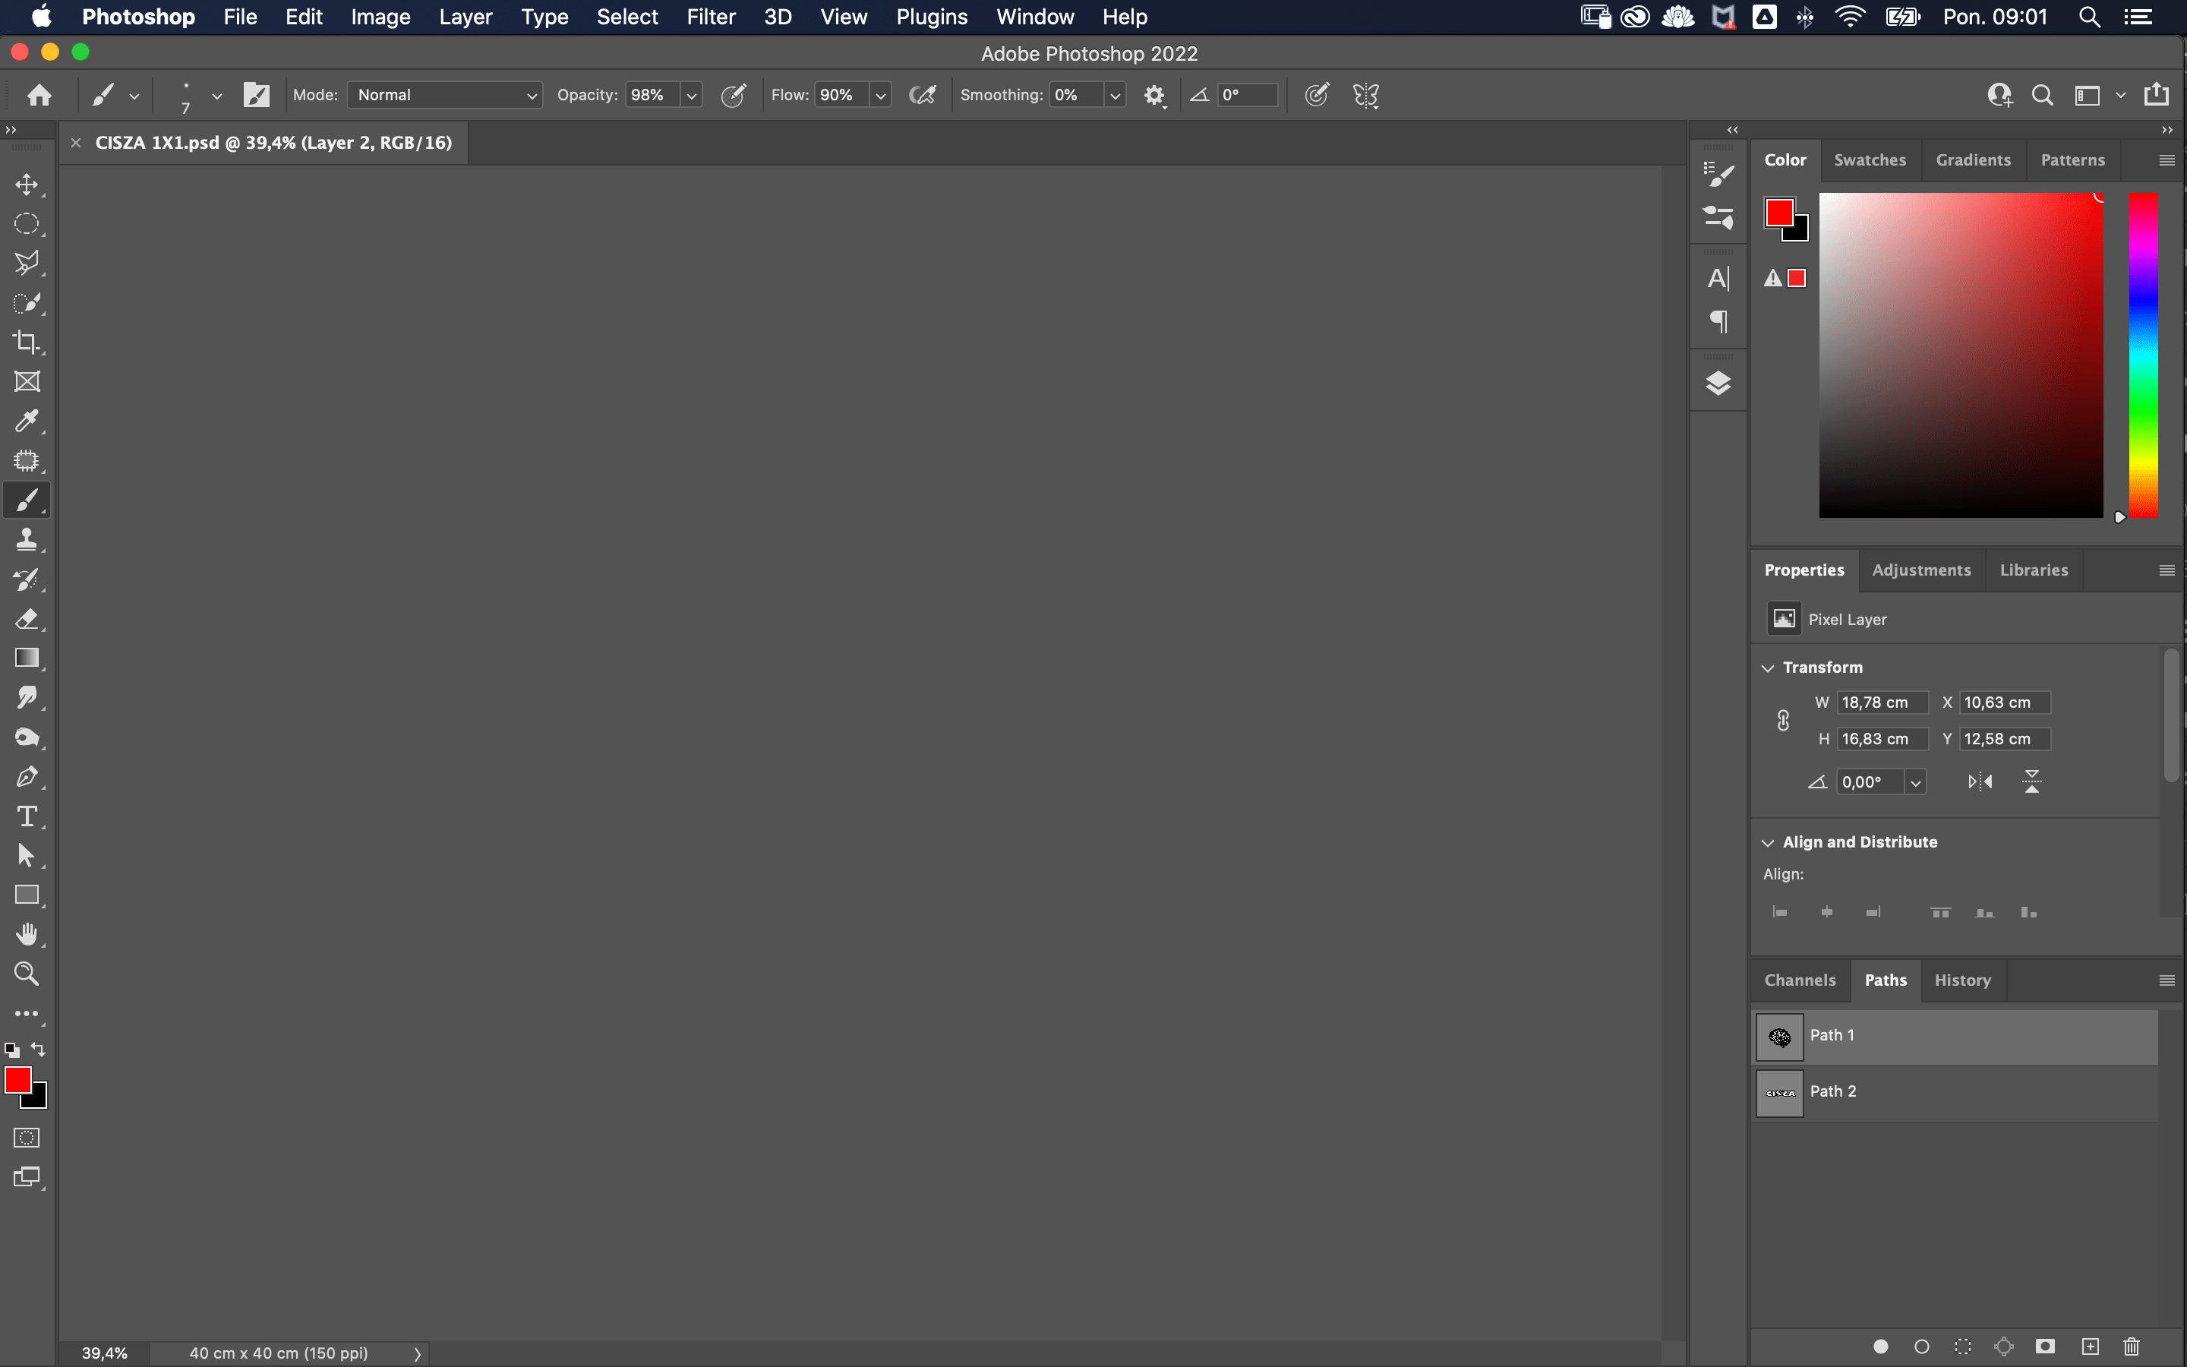Click the Path 2 thumbnail
Viewport: 2187px width, 1367px height.
click(x=1779, y=1092)
